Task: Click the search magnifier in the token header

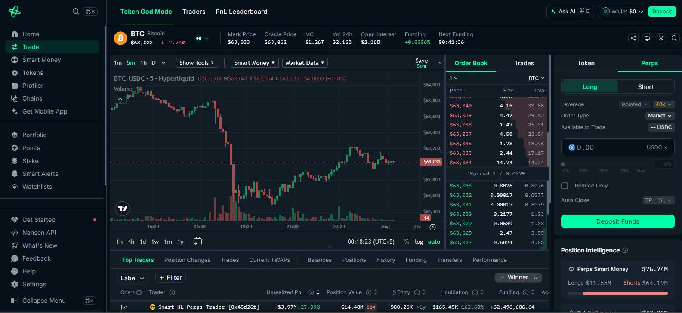Action: coord(675,38)
